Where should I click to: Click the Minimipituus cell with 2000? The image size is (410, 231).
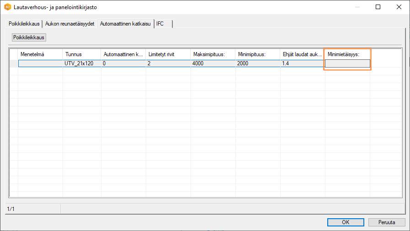pos(257,63)
